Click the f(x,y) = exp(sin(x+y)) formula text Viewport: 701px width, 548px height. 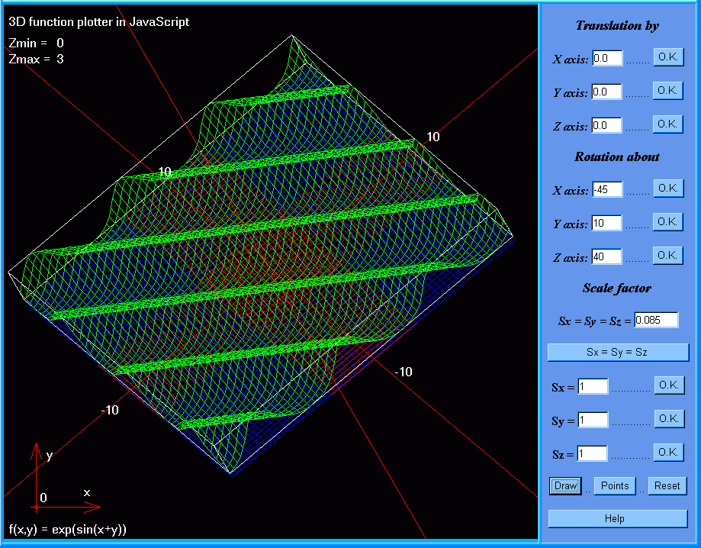click(x=68, y=529)
